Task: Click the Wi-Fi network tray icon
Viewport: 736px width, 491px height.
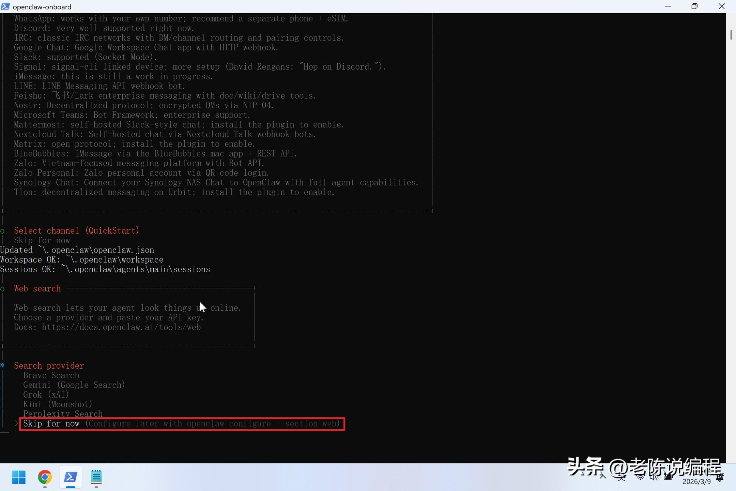Action: 640,477
